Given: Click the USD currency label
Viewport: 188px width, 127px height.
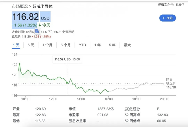Looking at the screenshot, I should coord(45,18).
